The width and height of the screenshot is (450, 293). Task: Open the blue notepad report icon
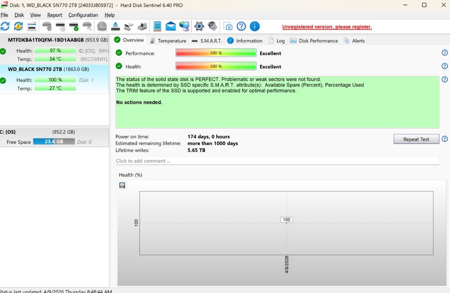click(x=157, y=27)
